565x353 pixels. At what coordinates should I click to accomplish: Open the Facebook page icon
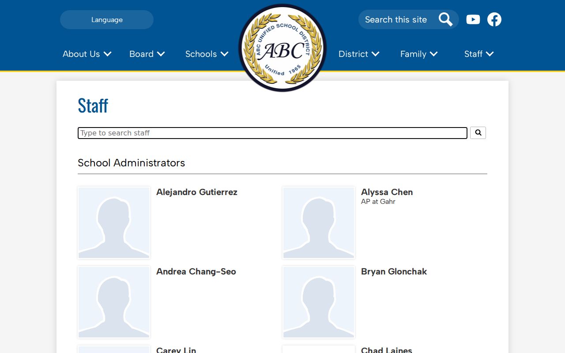click(494, 19)
